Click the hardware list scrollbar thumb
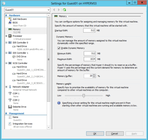 [x=49, y=59]
